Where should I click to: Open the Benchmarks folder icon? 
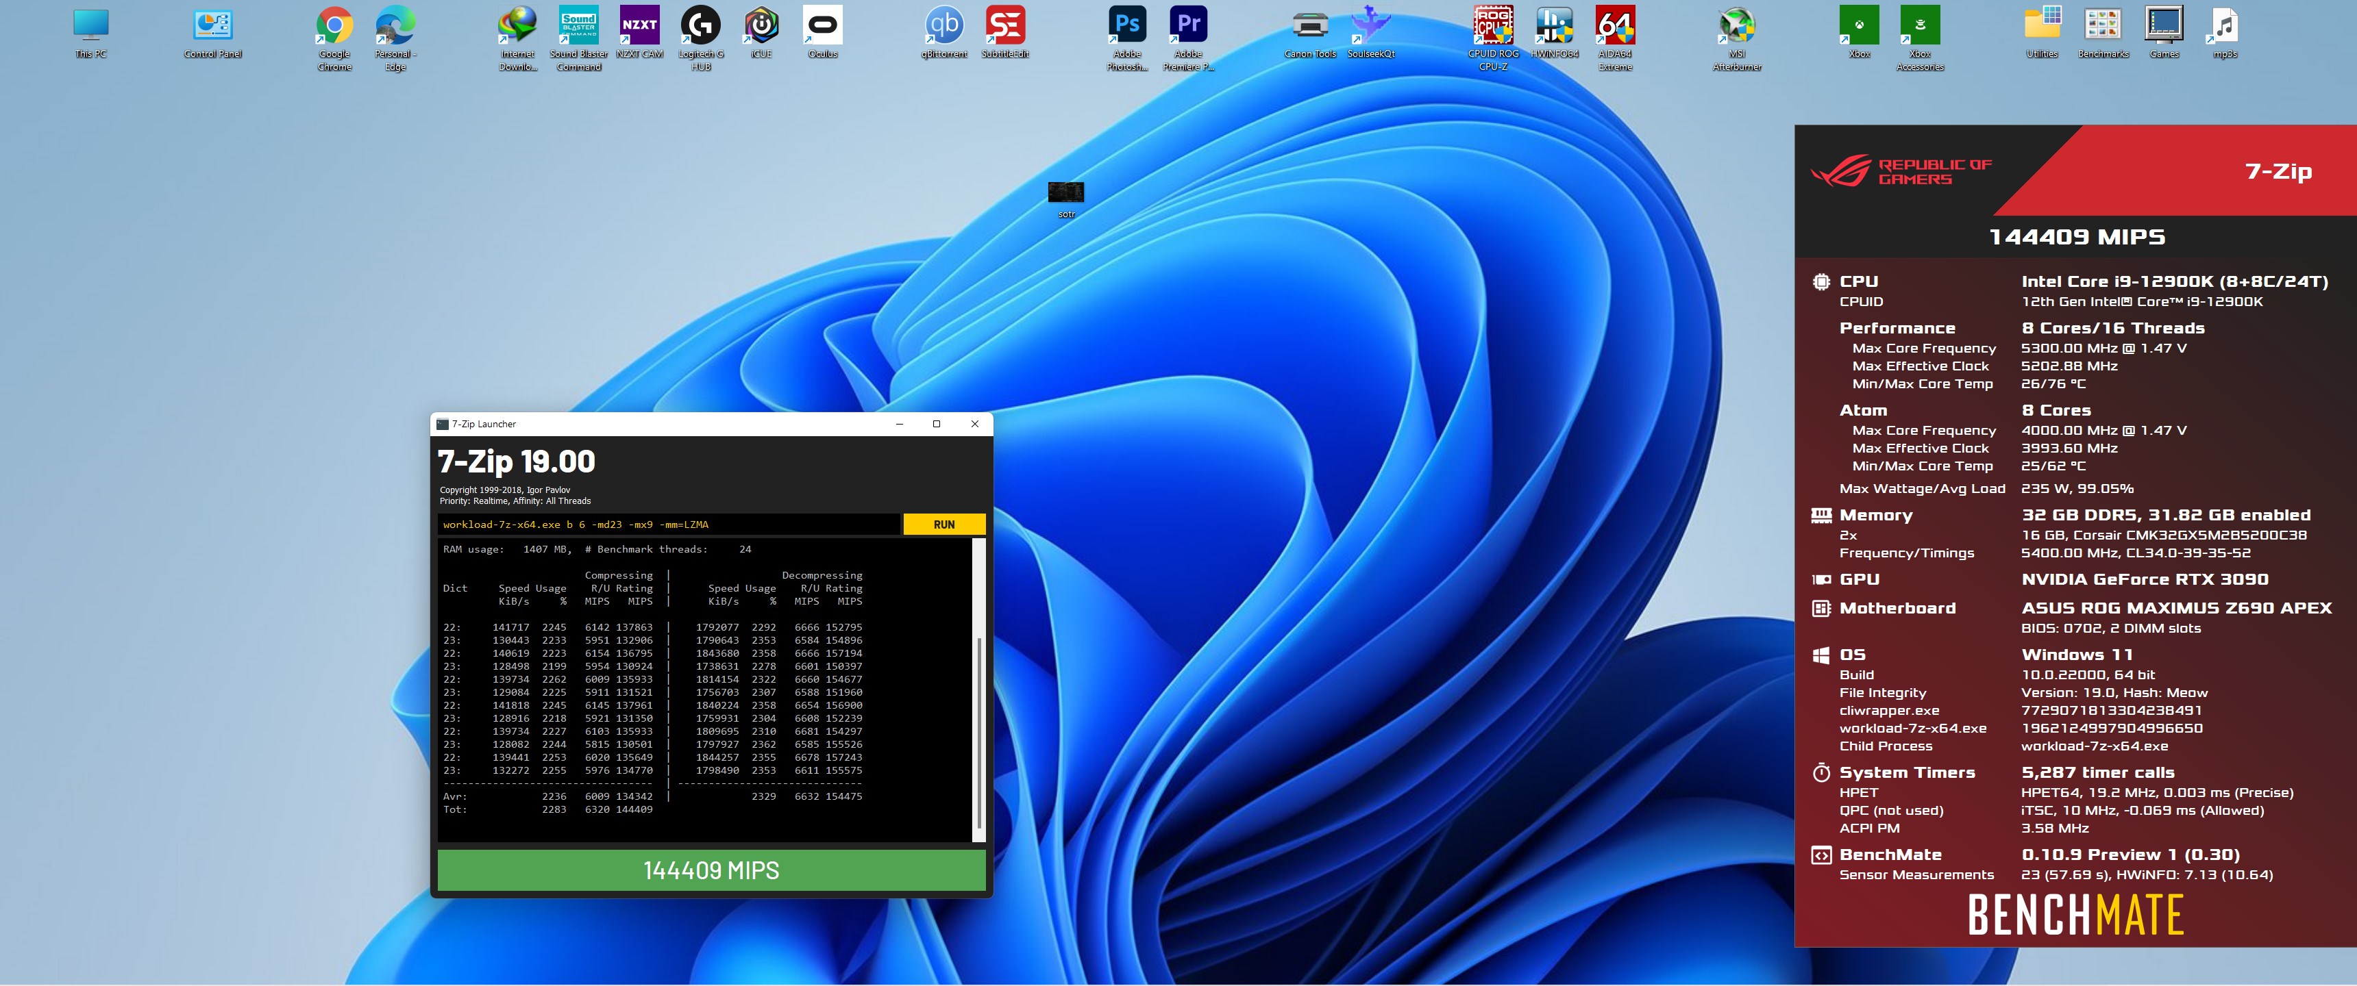(x=2103, y=33)
